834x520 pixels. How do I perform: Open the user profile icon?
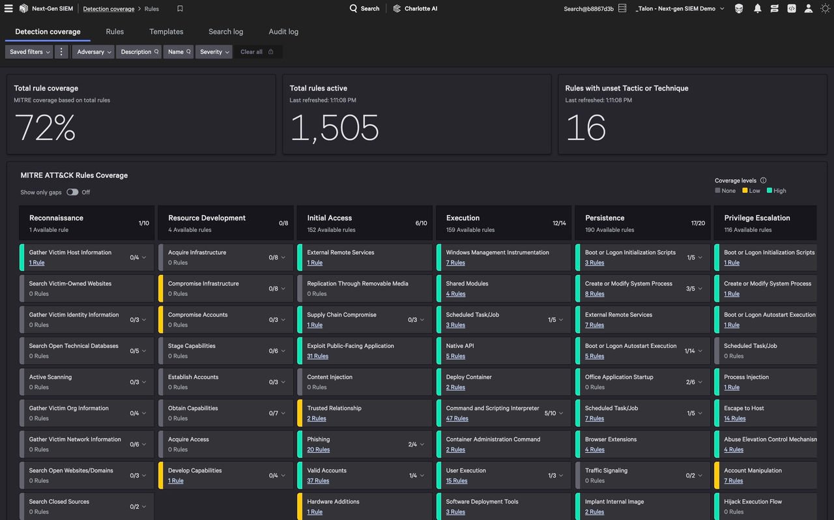808,8
